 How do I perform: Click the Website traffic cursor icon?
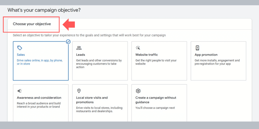pyautogui.click(x=138, y=48)
